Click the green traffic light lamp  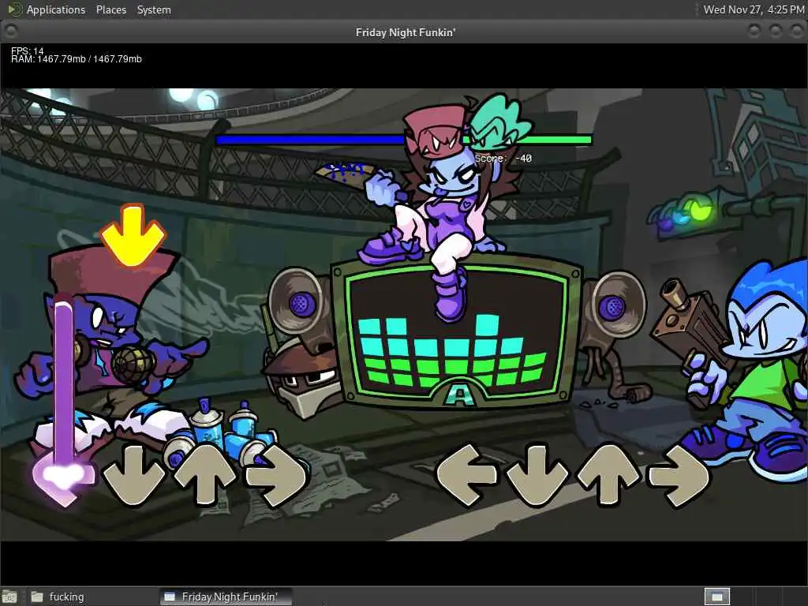click(700, 210)
